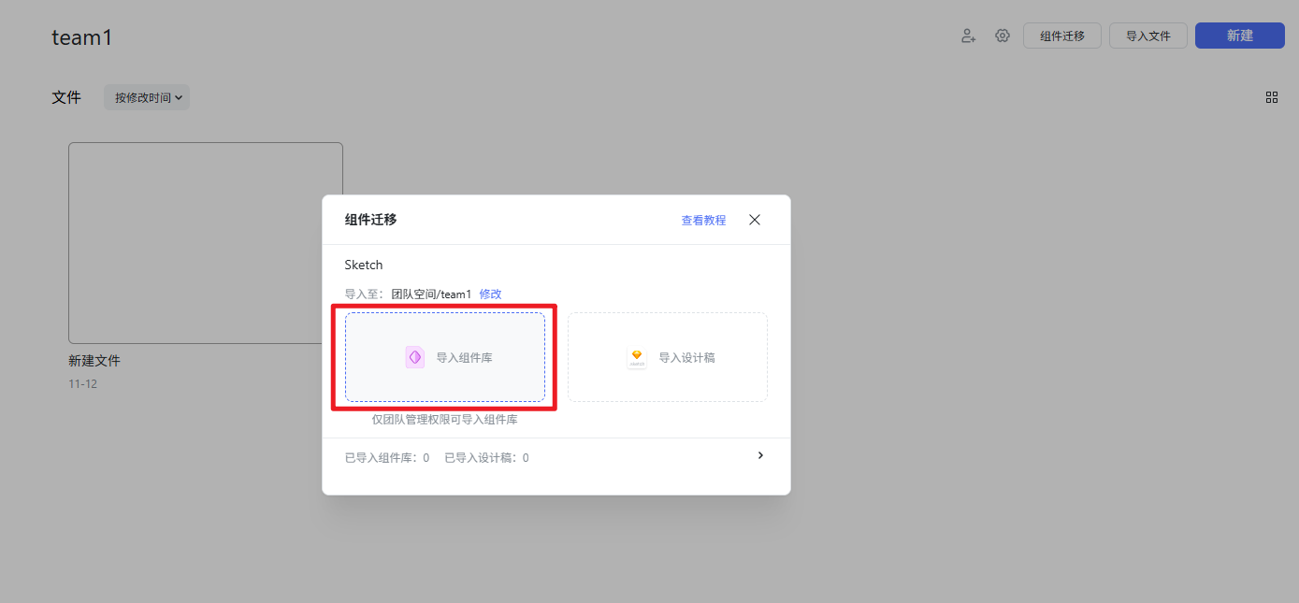1299x603 pixels.
Task: Click the 新建 button
Action: (x=1239, y=35)
